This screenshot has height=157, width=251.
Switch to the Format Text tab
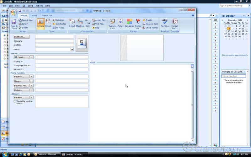tap(47, 15)
